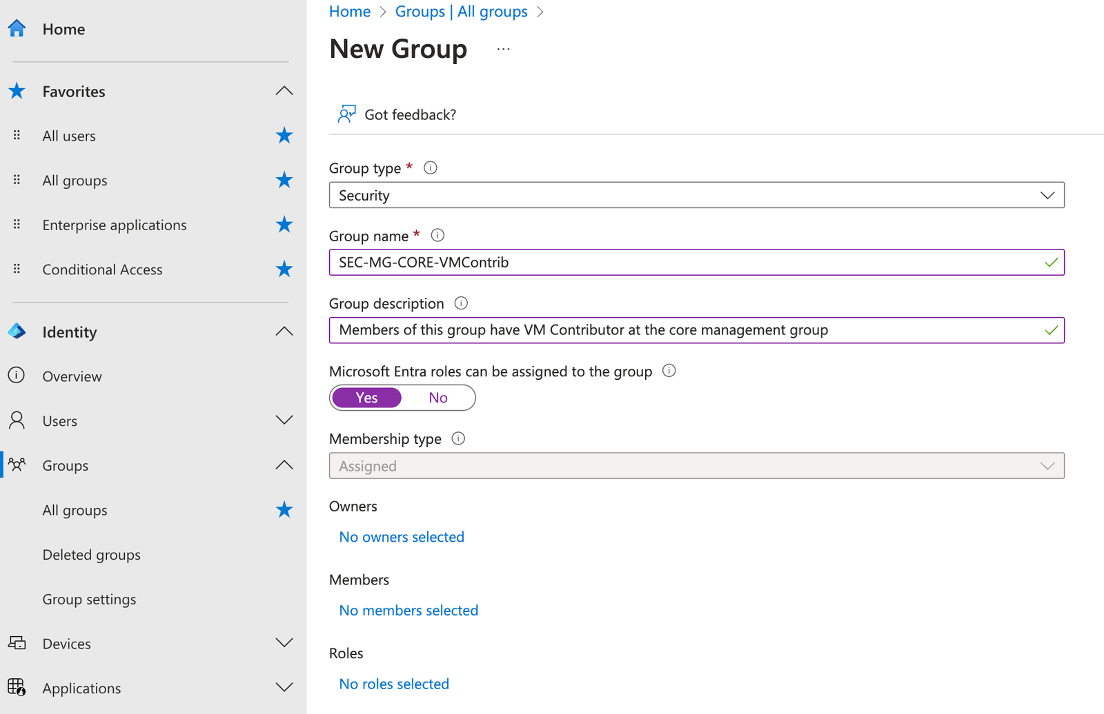
Task: Expand the Applications section
Action: [x=284, y=687]
